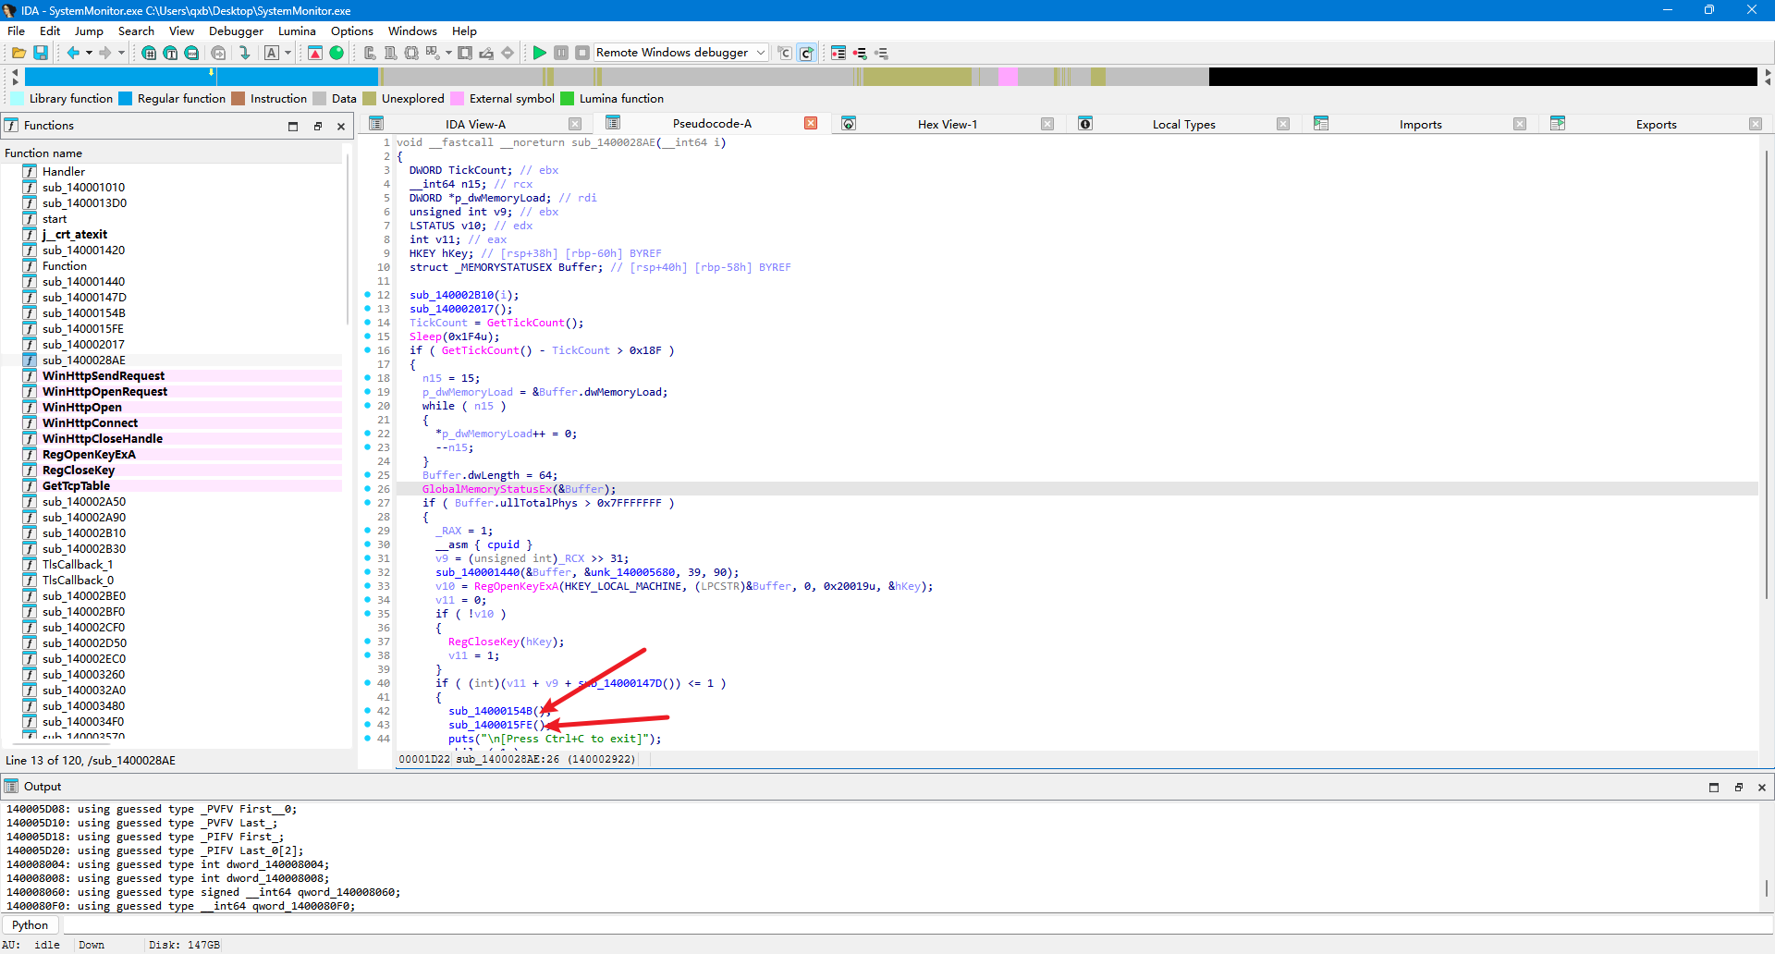Click the save database floppy icon
This screenshot has height=954, width=1775.
[x=41, y=53]
